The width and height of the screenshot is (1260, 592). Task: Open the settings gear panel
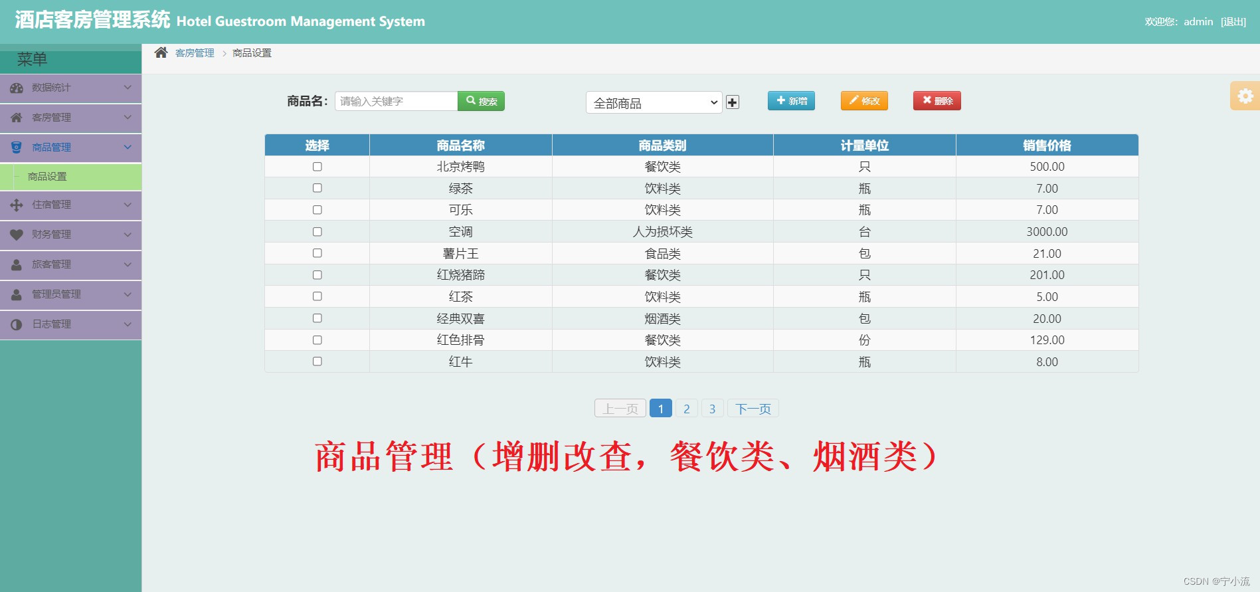[1245, 96]
